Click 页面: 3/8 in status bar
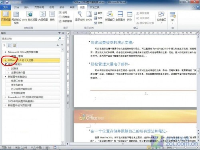The height and width of the screenshot is (150, 200). 6,148
